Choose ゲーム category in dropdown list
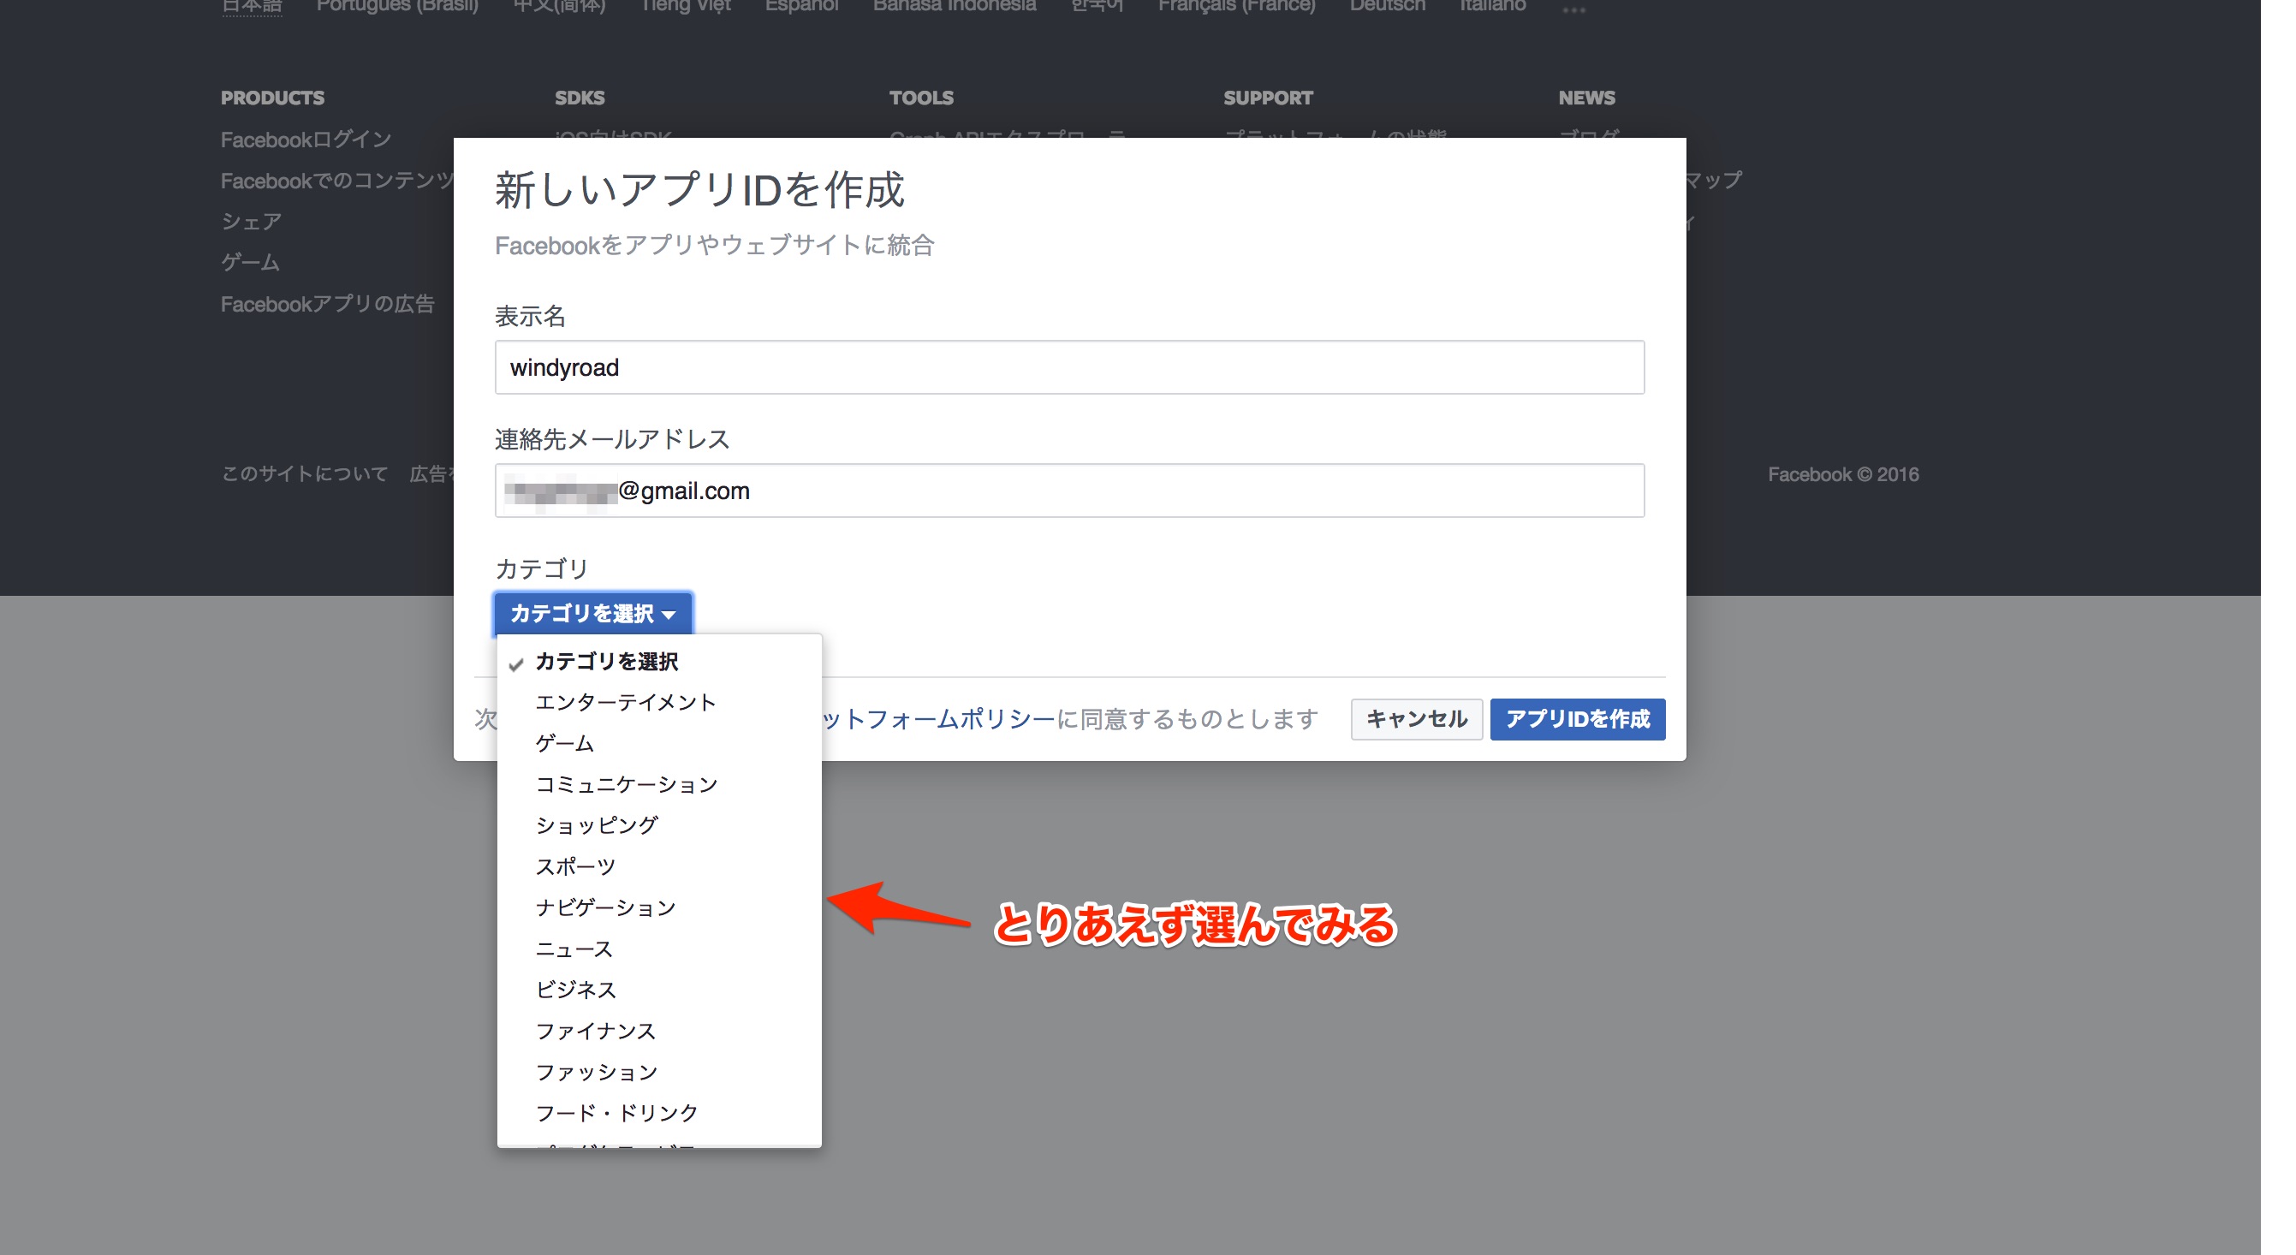2296x1255 pixels. (x=659, y=743)
